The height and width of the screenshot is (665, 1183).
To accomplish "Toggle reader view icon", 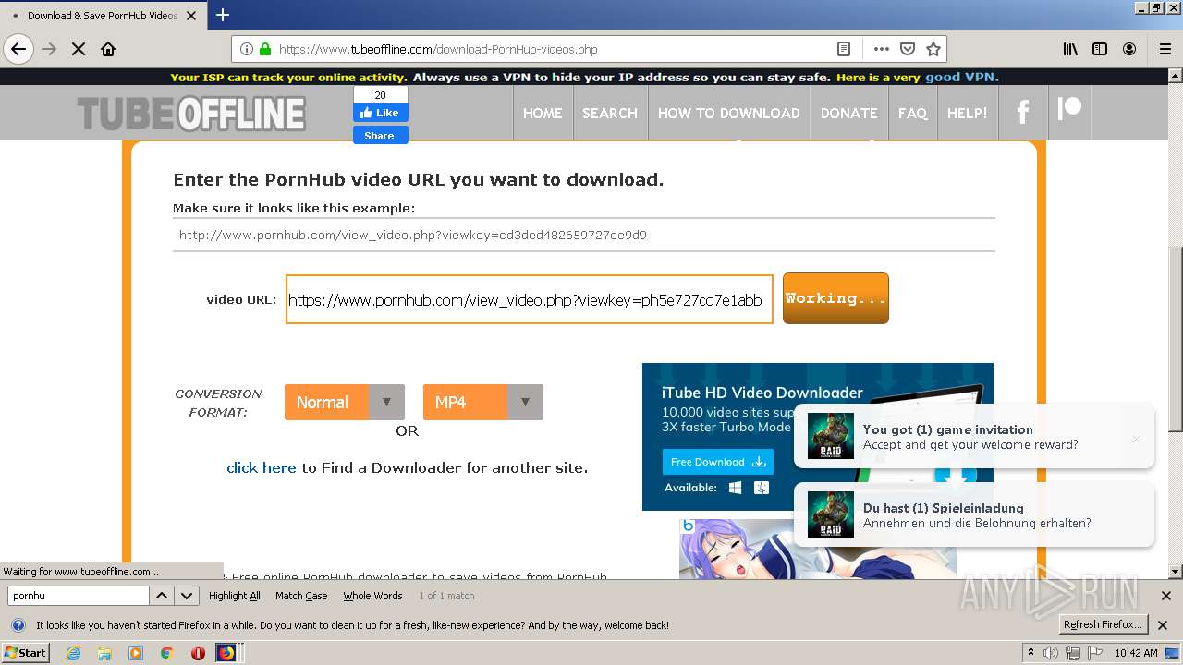I will pos(844,49).
